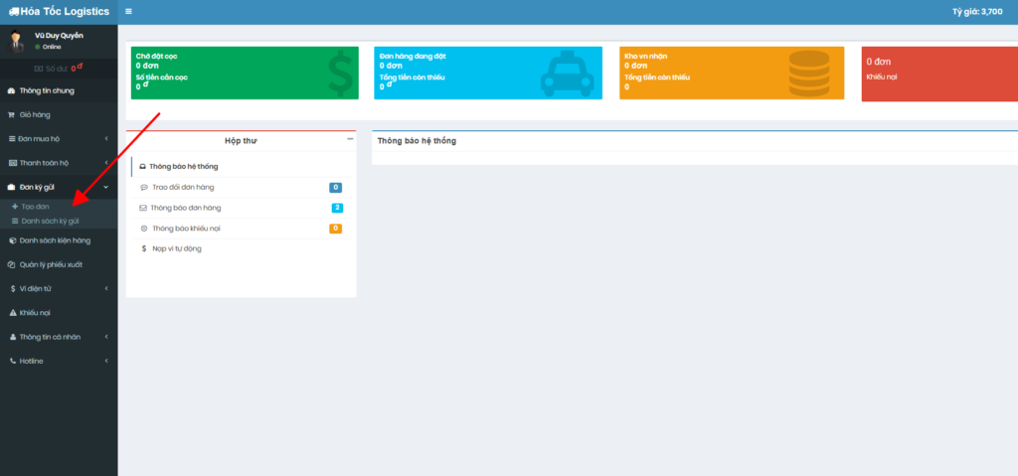Toggle sidebar with the hamburger icon
Image resolution: width=1018 pixels, height=476 pixels.
tap(128, 12)
